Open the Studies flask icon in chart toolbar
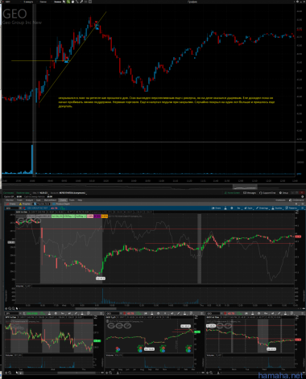 [277, 208]
